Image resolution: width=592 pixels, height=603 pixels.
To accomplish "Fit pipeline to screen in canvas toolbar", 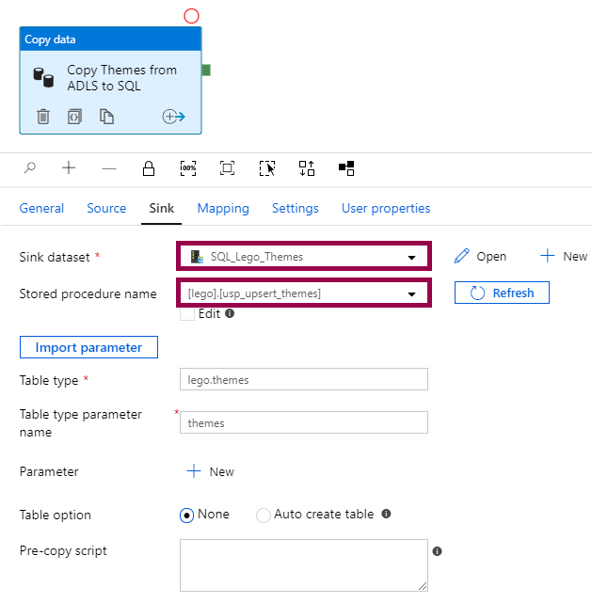I will 227,168.
